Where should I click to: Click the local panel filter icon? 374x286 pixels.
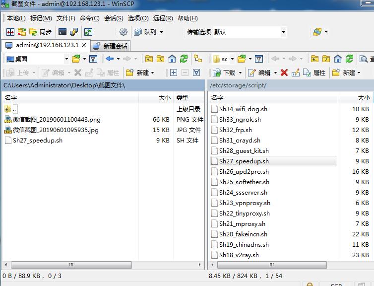pos(93,59)
